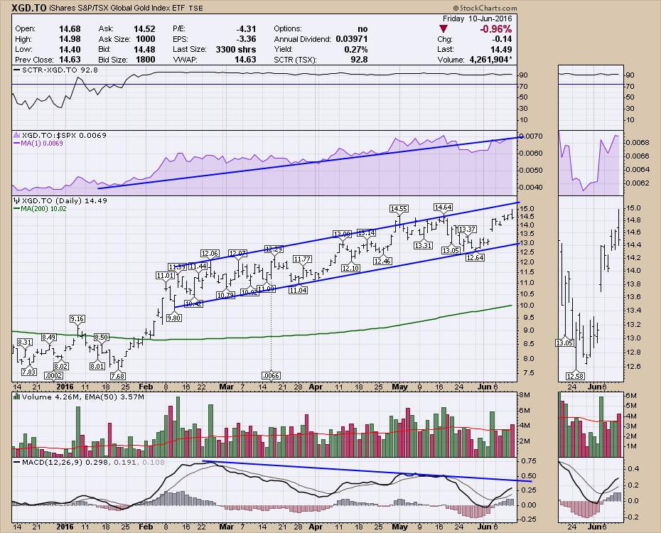Click the area-chart icon beside XGD.TO:$SPX

(17, 135)
